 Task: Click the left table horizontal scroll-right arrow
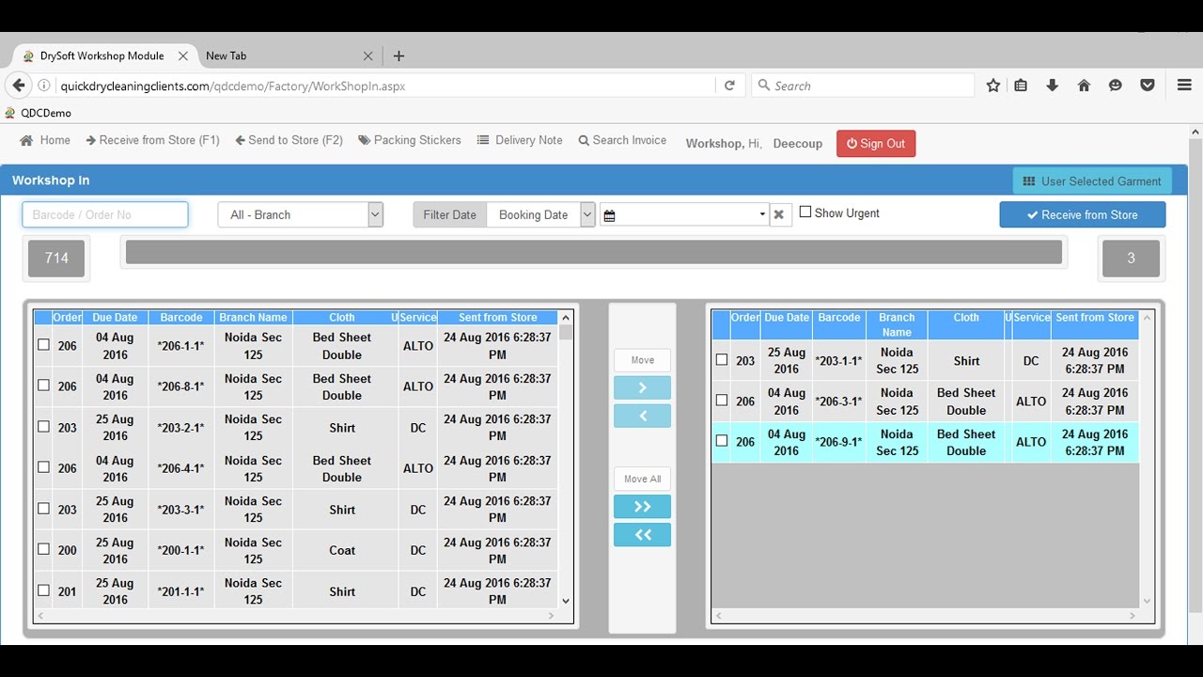552,617
